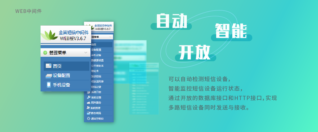Click the 智能 banner heading
This screenshot has height=132, width=318.
click(231, 31)
